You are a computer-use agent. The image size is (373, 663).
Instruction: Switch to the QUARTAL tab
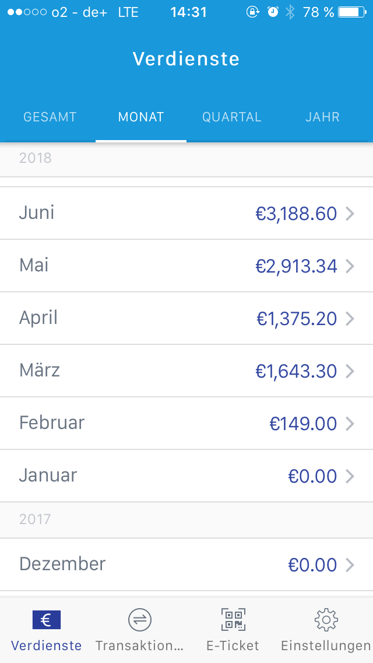click(232, 117)
